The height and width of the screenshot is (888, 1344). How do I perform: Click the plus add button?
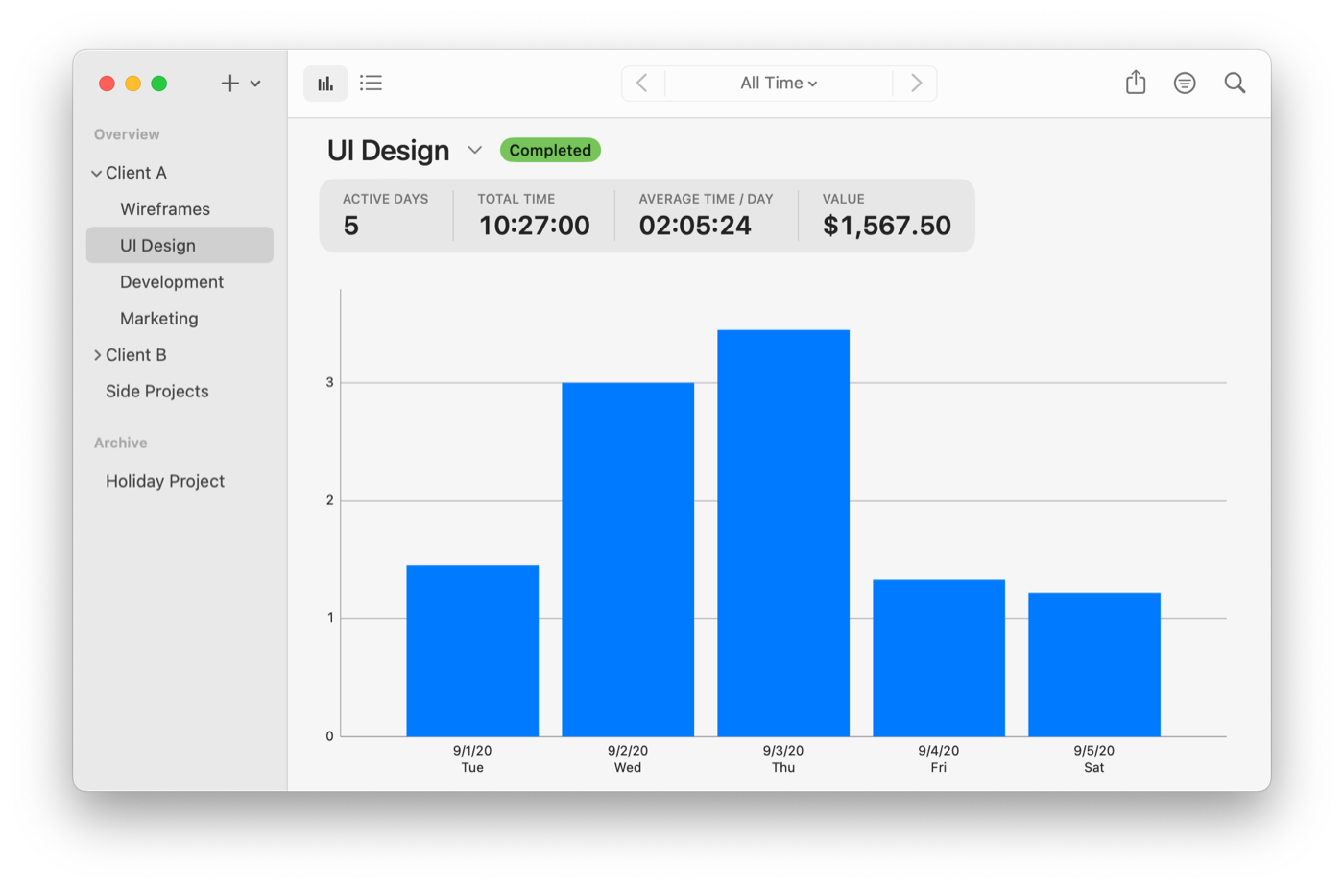229,84
